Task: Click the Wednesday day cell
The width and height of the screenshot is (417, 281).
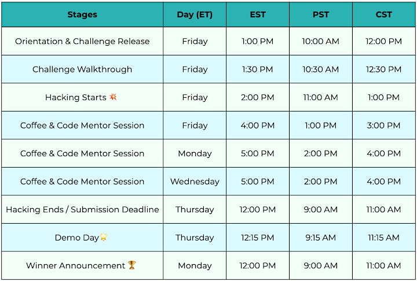Action: click(195, 182)
